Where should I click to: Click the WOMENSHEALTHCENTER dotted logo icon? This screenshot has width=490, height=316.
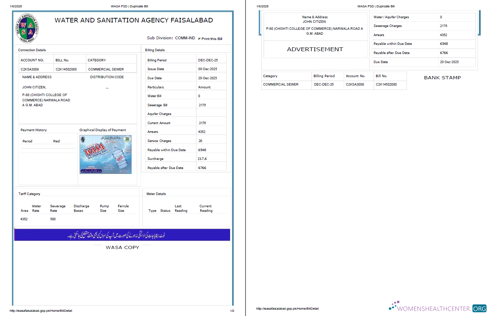(394, 305)
